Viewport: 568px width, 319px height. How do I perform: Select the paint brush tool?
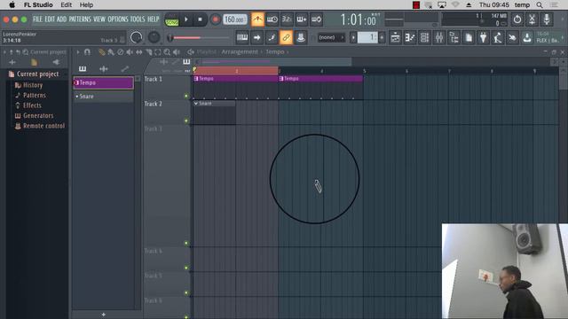click(x=111, y=52)
